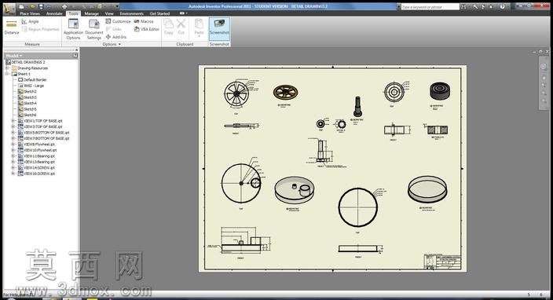Click the Open file icon in quick access
Viewport: 553px width, 300px height.
tap(32, 7)
